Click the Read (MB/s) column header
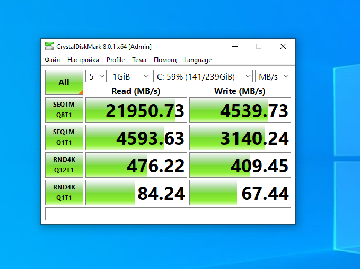 (x=136, y=91)
